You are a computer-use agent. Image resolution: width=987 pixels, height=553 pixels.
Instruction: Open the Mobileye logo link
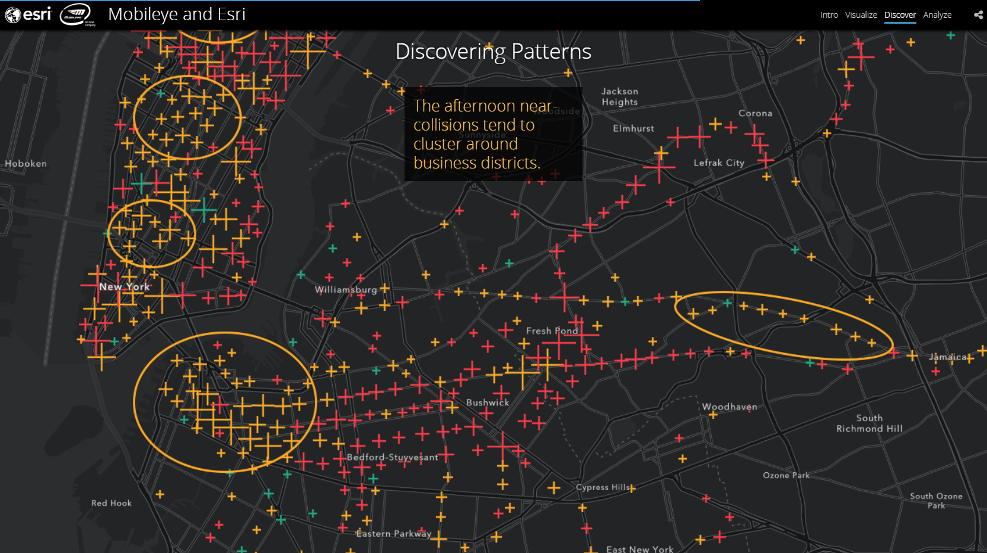tap(77, 14)
